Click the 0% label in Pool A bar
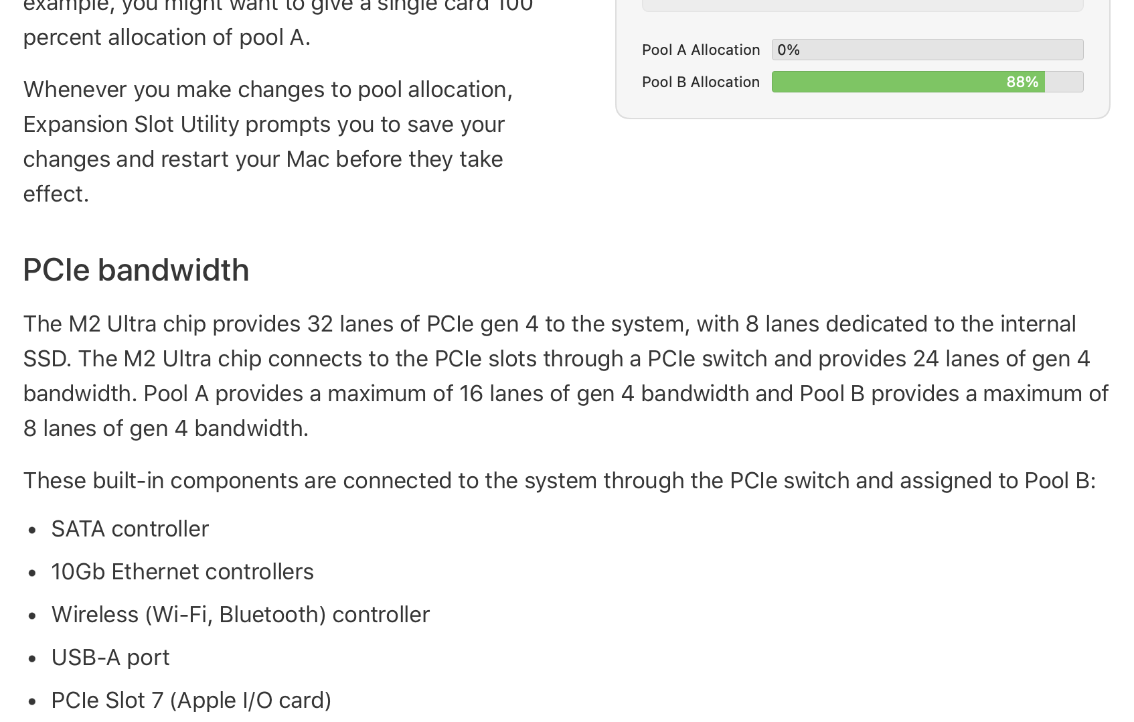The height and width of the screenshot is (722, 1134). [x=789, y=50]
